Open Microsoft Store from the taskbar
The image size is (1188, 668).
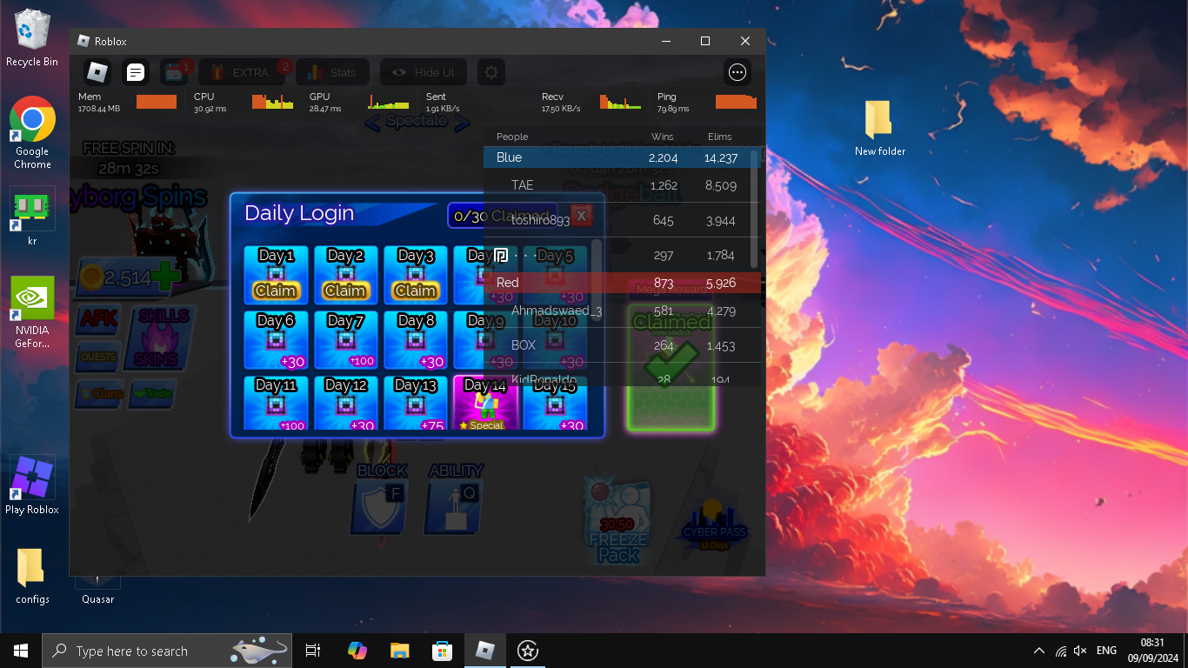(x=442, y=651)
